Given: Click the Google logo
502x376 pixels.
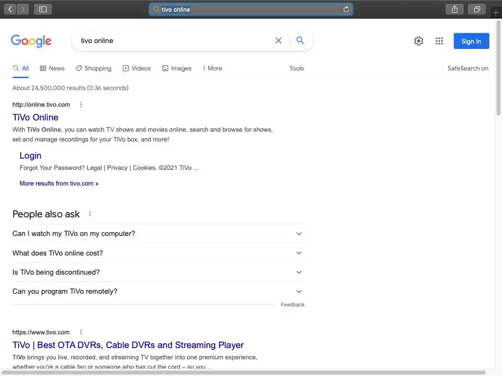Looking at the screenshot, I should pyautogui.click(x=31, y=41).
